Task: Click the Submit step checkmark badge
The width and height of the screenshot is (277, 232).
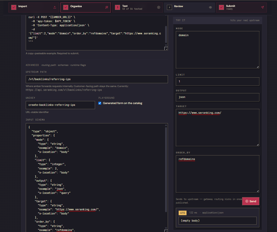Action: tap(221, 7)
